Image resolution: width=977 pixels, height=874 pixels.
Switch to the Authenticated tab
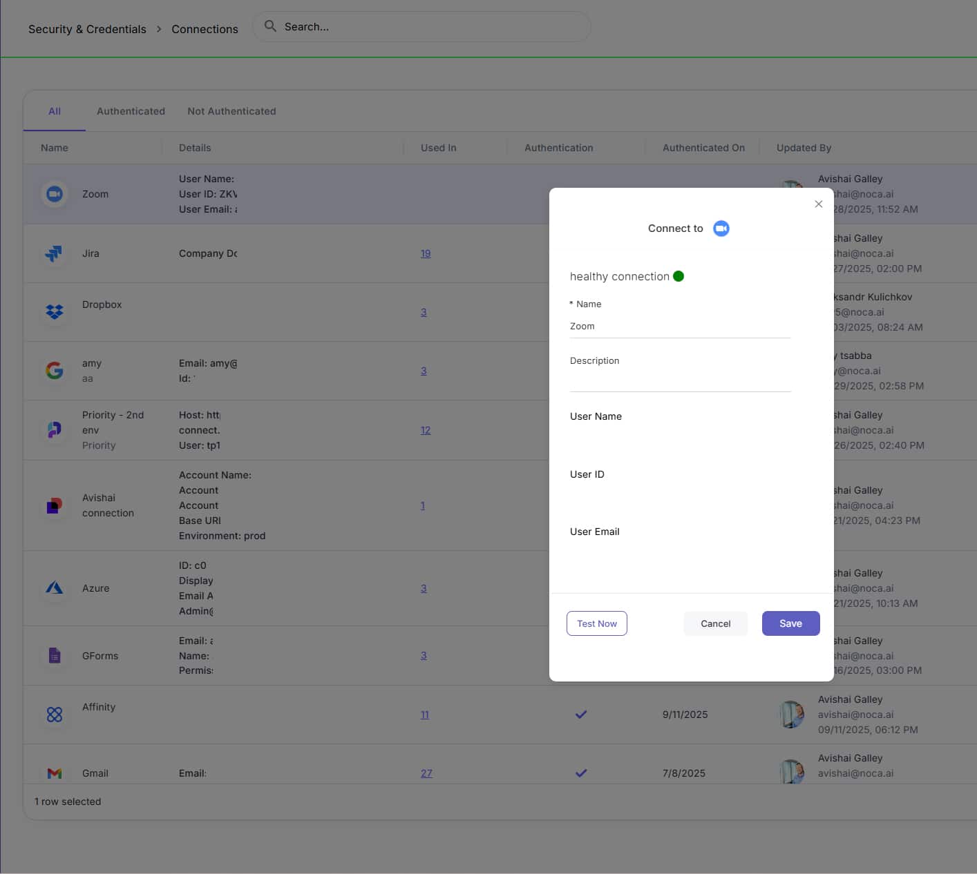tap(131, 111)
